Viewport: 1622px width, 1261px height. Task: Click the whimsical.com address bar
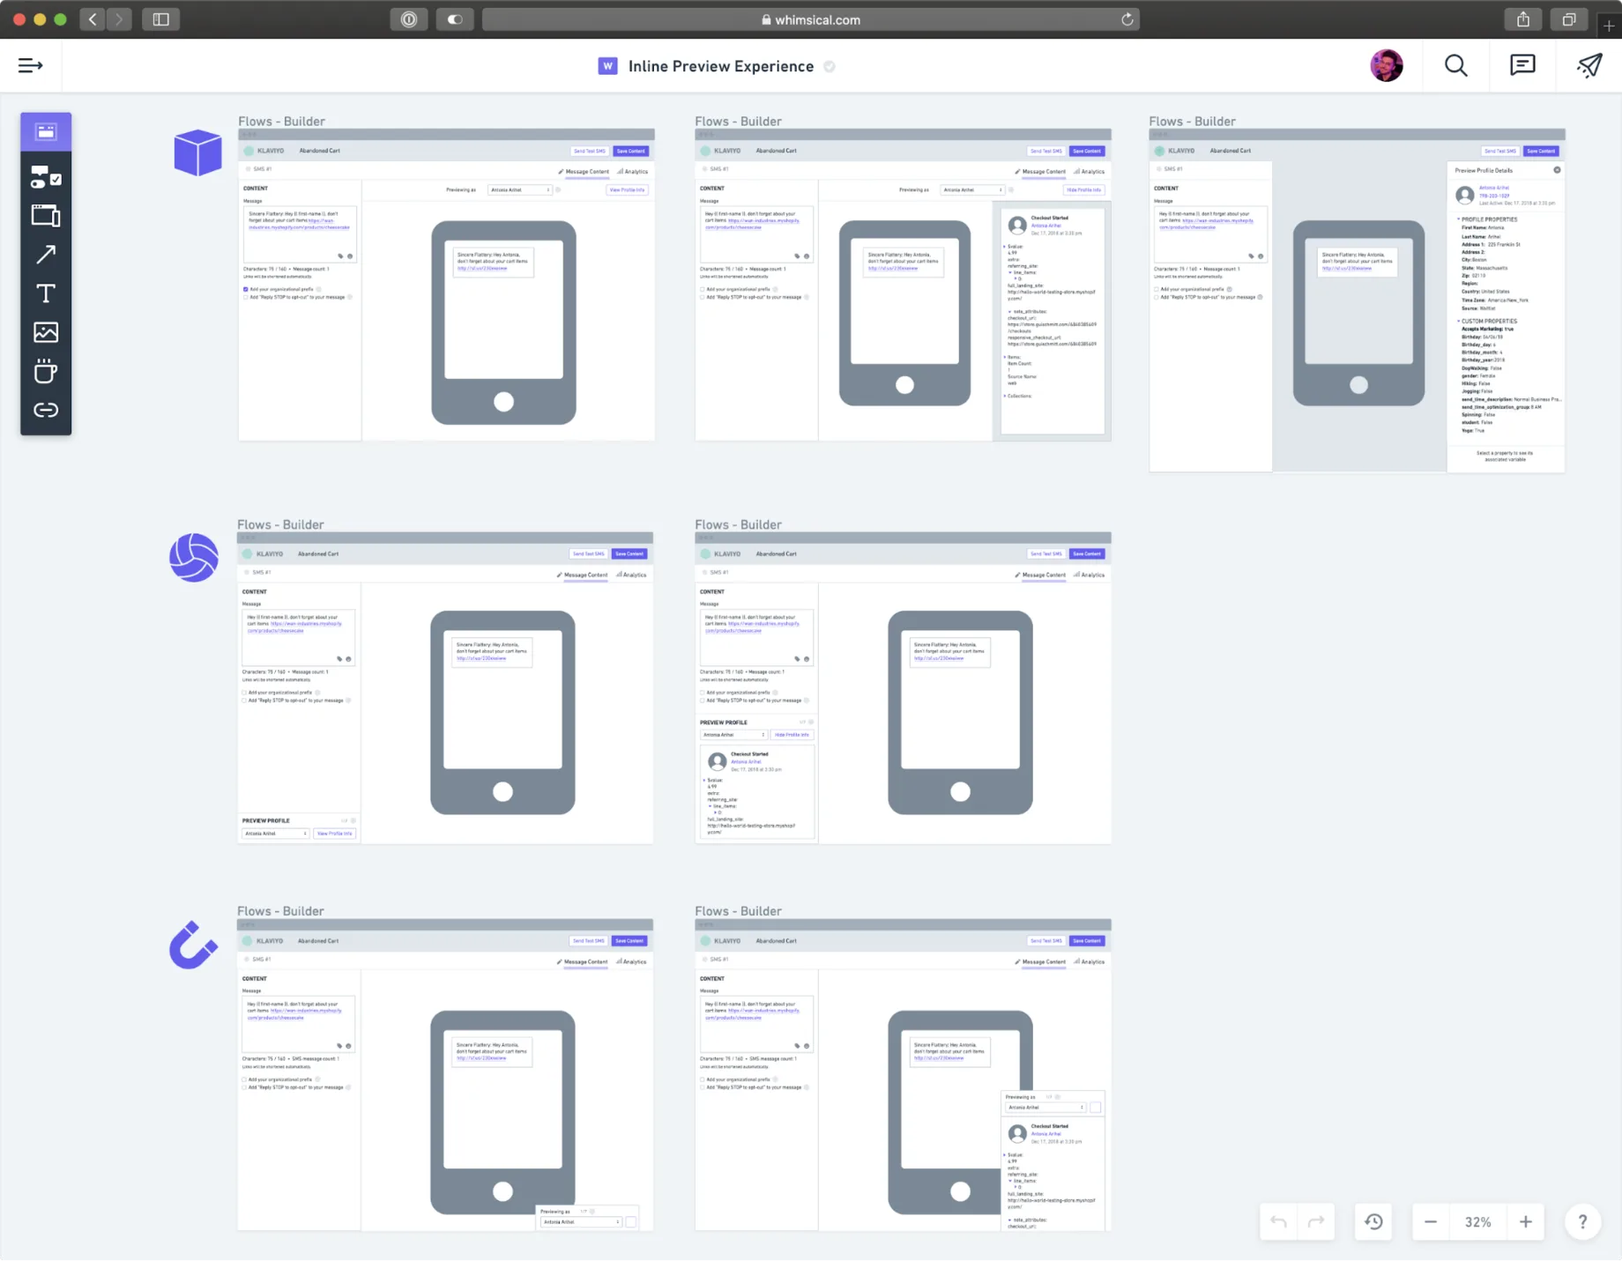[810, 19]
